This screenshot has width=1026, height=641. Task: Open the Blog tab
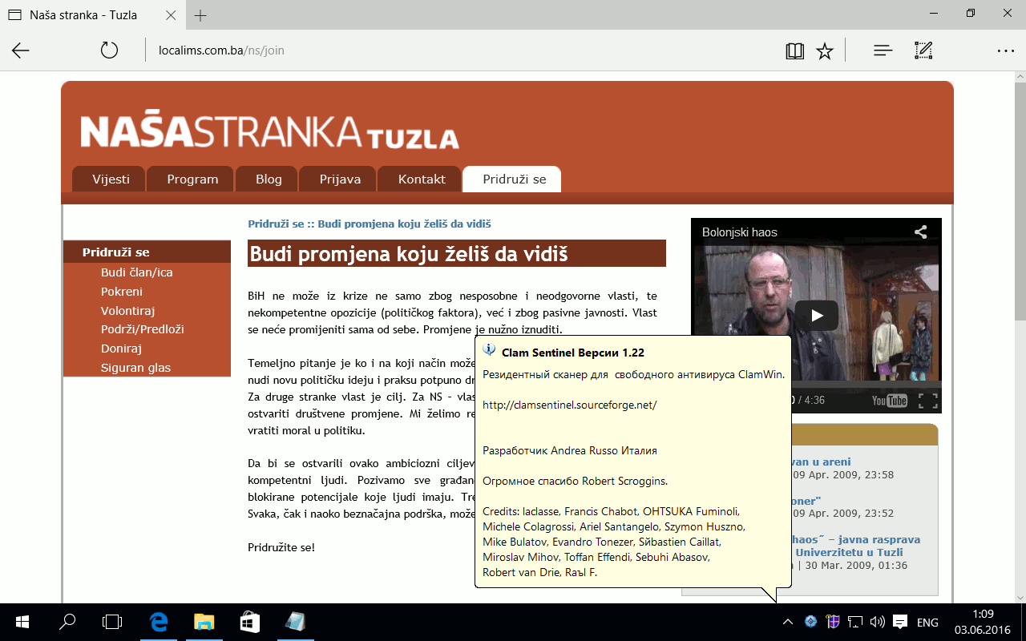click(269, 179)
